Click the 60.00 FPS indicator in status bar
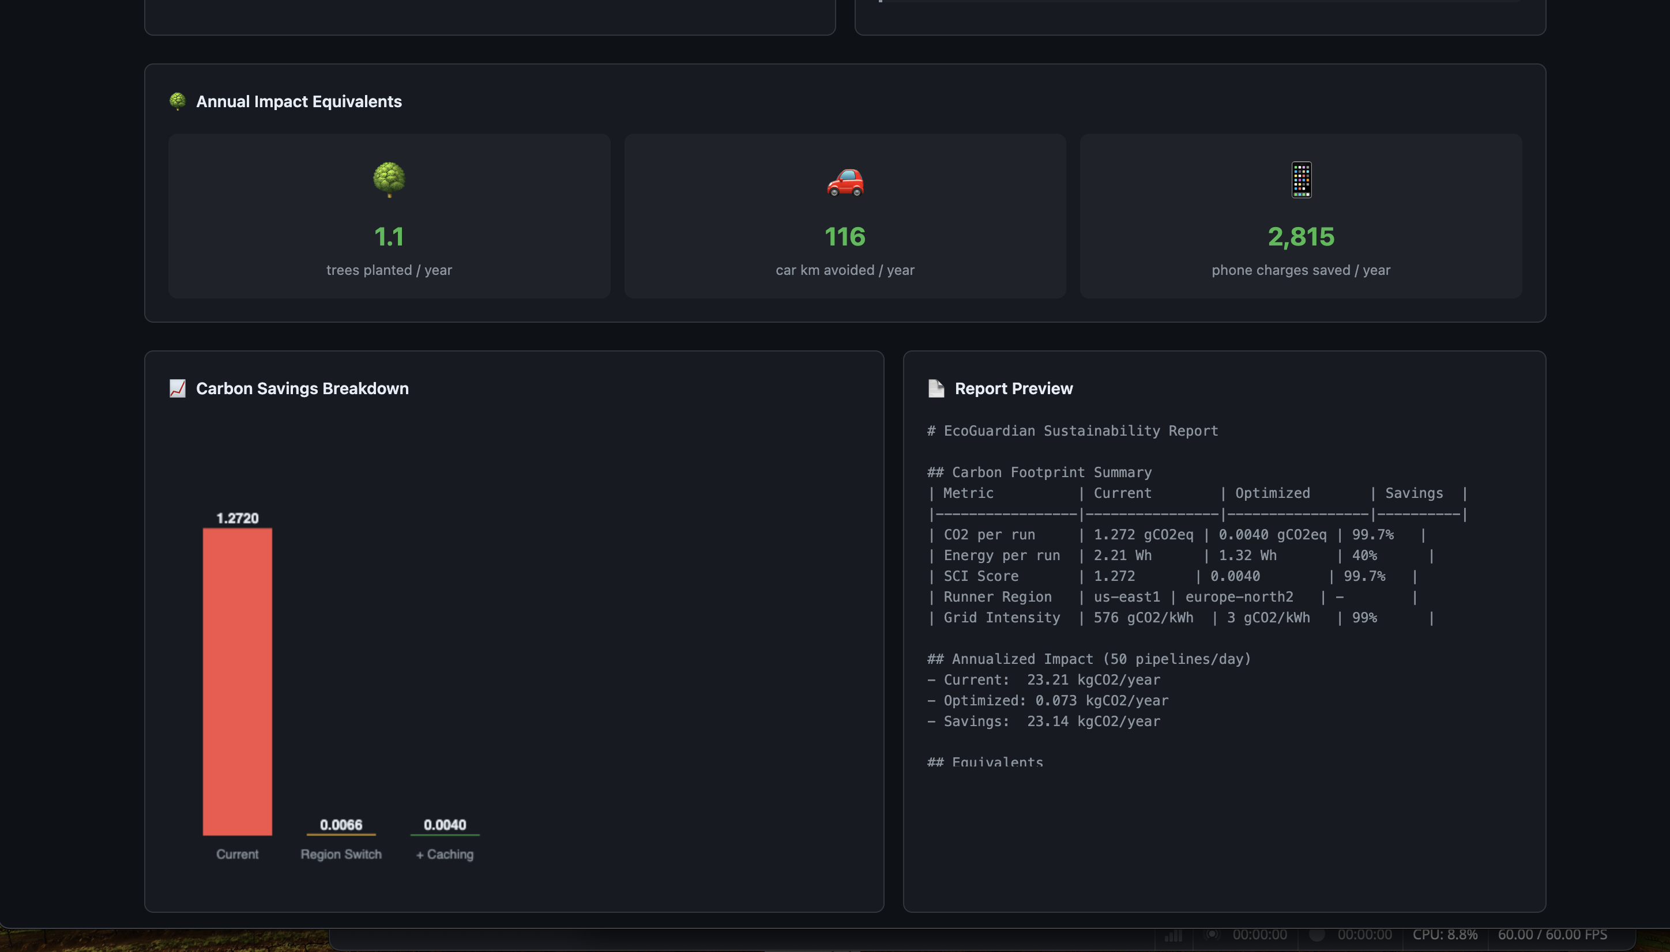Image resolution: width=1670 pixels, height=952 pixels. [x=1552, y=934]
